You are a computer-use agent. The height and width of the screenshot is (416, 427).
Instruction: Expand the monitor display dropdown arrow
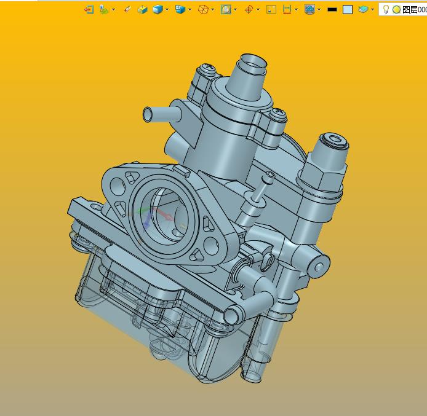tap(319, 10)
